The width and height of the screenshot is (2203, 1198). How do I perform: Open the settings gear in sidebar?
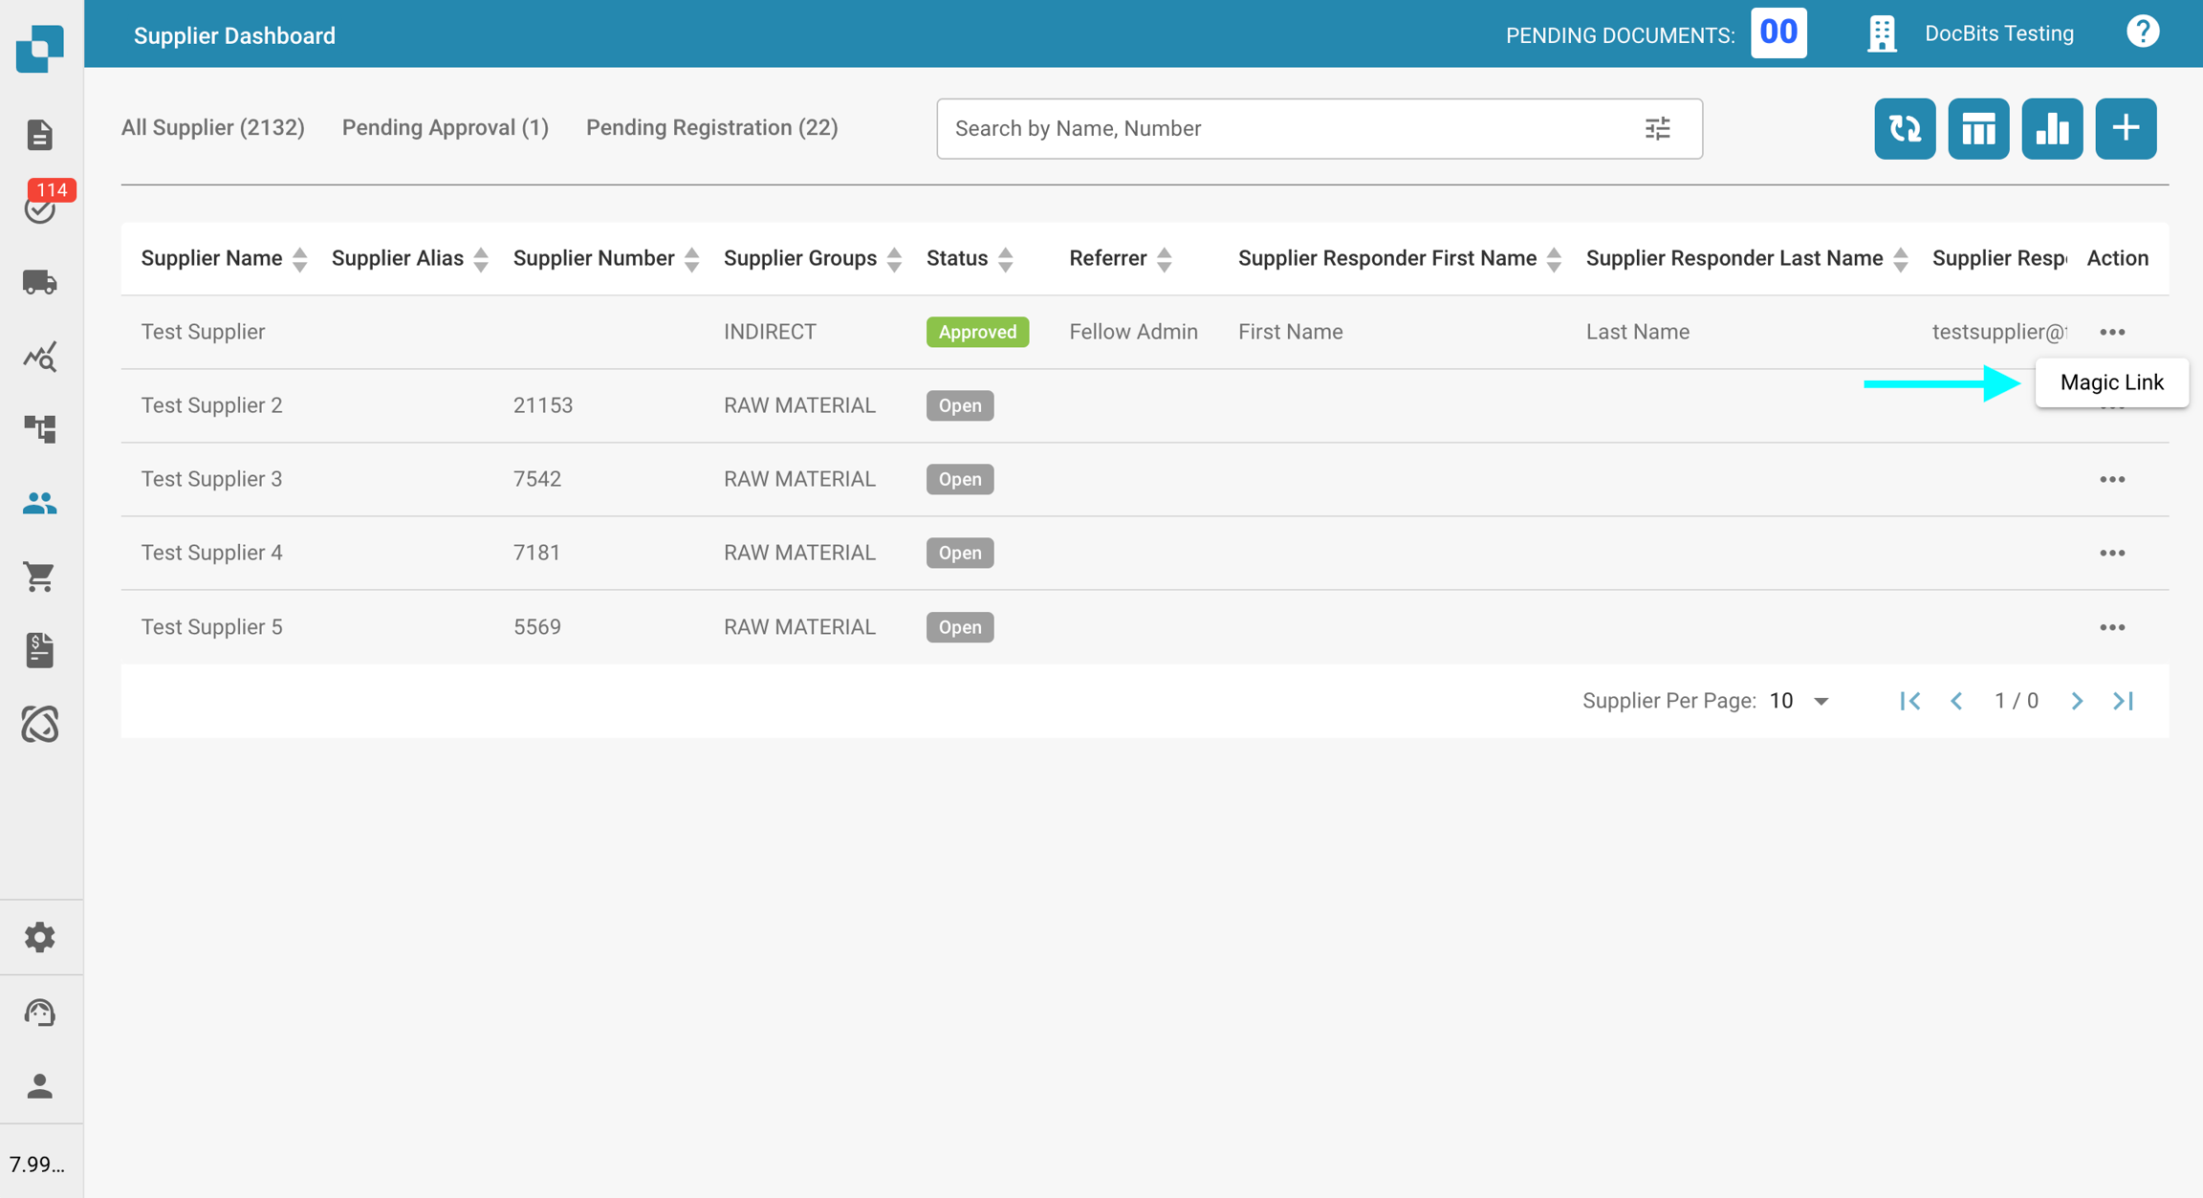click(x=39, y=937)
